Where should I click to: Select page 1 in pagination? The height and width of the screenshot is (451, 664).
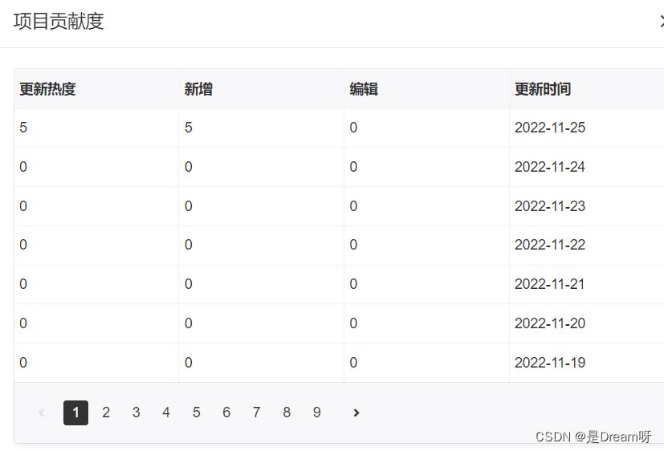(x=75, y=412)
